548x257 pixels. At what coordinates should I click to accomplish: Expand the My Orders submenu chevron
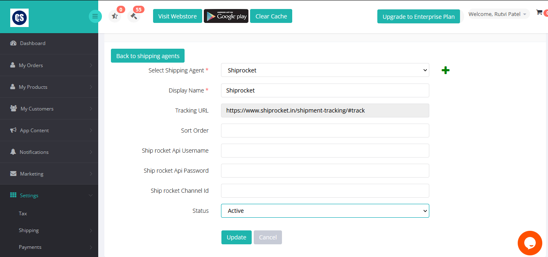point(90,65)
